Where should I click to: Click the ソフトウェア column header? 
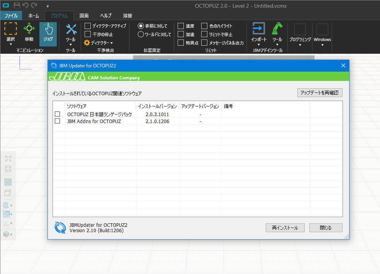point(100,106)
